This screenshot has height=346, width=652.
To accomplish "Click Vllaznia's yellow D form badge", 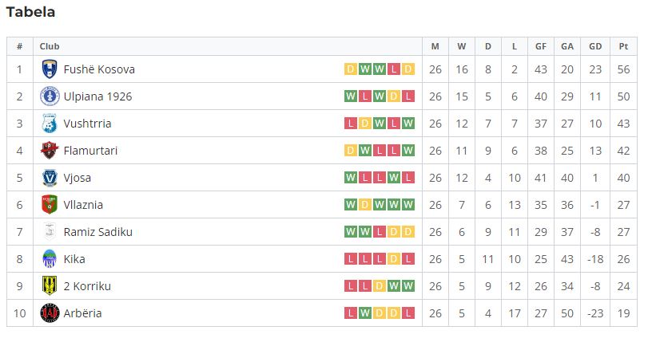I will pos(364,205).
